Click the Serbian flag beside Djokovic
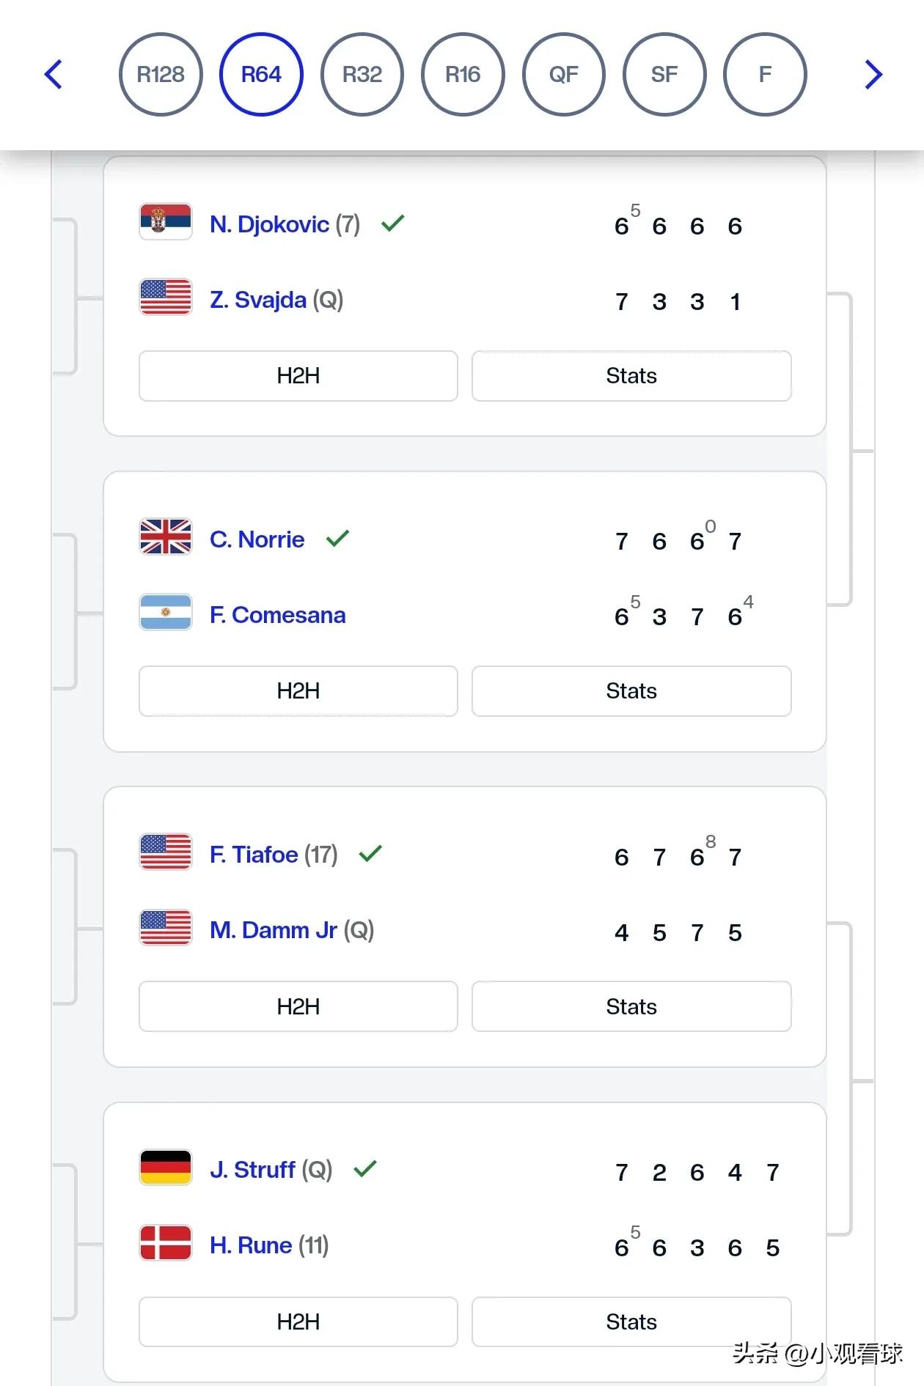924x1386 pixels. coord(166,221)
